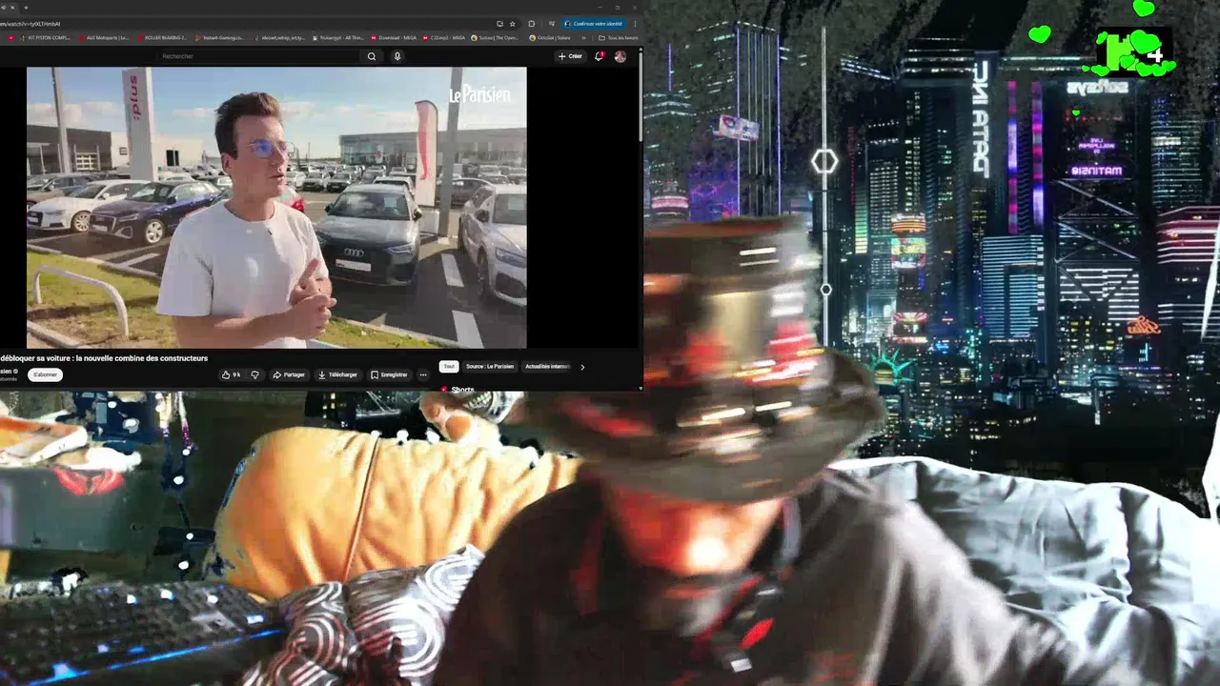This screenshot has width=1220, height=686.
Task: Click the YouTube search magnifier icon
Action: click(x=372, y=56)
